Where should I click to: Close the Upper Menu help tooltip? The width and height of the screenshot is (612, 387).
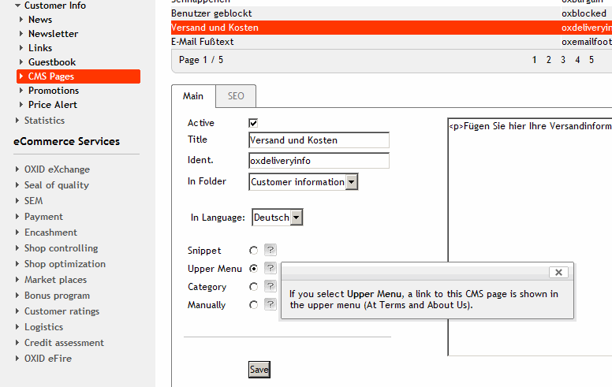[558, 272]
